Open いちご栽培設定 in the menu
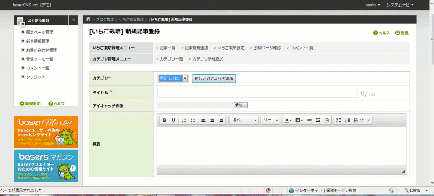This screenshot has width=434, height=196. 231,47
